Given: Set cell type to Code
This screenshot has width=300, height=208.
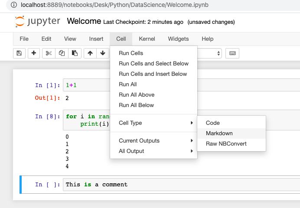Looking at the screenshot, I should tap(232, 123).
